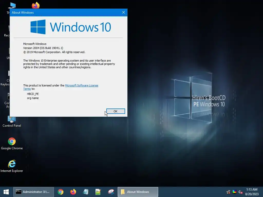The height and width of the screenshot is (197, 263).
Task: Open Internet Explorer desktop shortcut
Action: point(12,166)
